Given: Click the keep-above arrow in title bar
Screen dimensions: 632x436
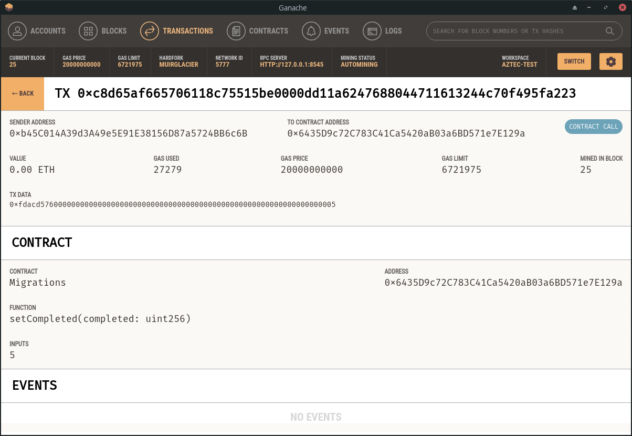Looking at the screenshot, I should [x=574, y=7].
